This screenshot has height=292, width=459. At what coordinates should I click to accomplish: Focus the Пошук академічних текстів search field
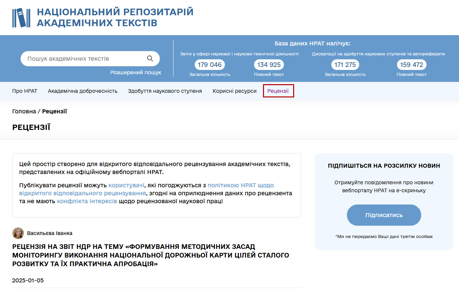pos(90,59)
